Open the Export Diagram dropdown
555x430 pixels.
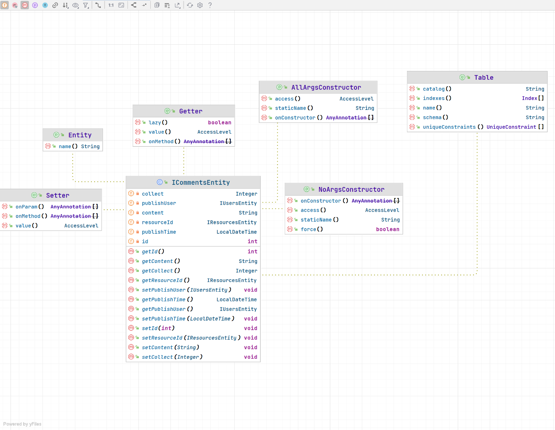point(177,5)
